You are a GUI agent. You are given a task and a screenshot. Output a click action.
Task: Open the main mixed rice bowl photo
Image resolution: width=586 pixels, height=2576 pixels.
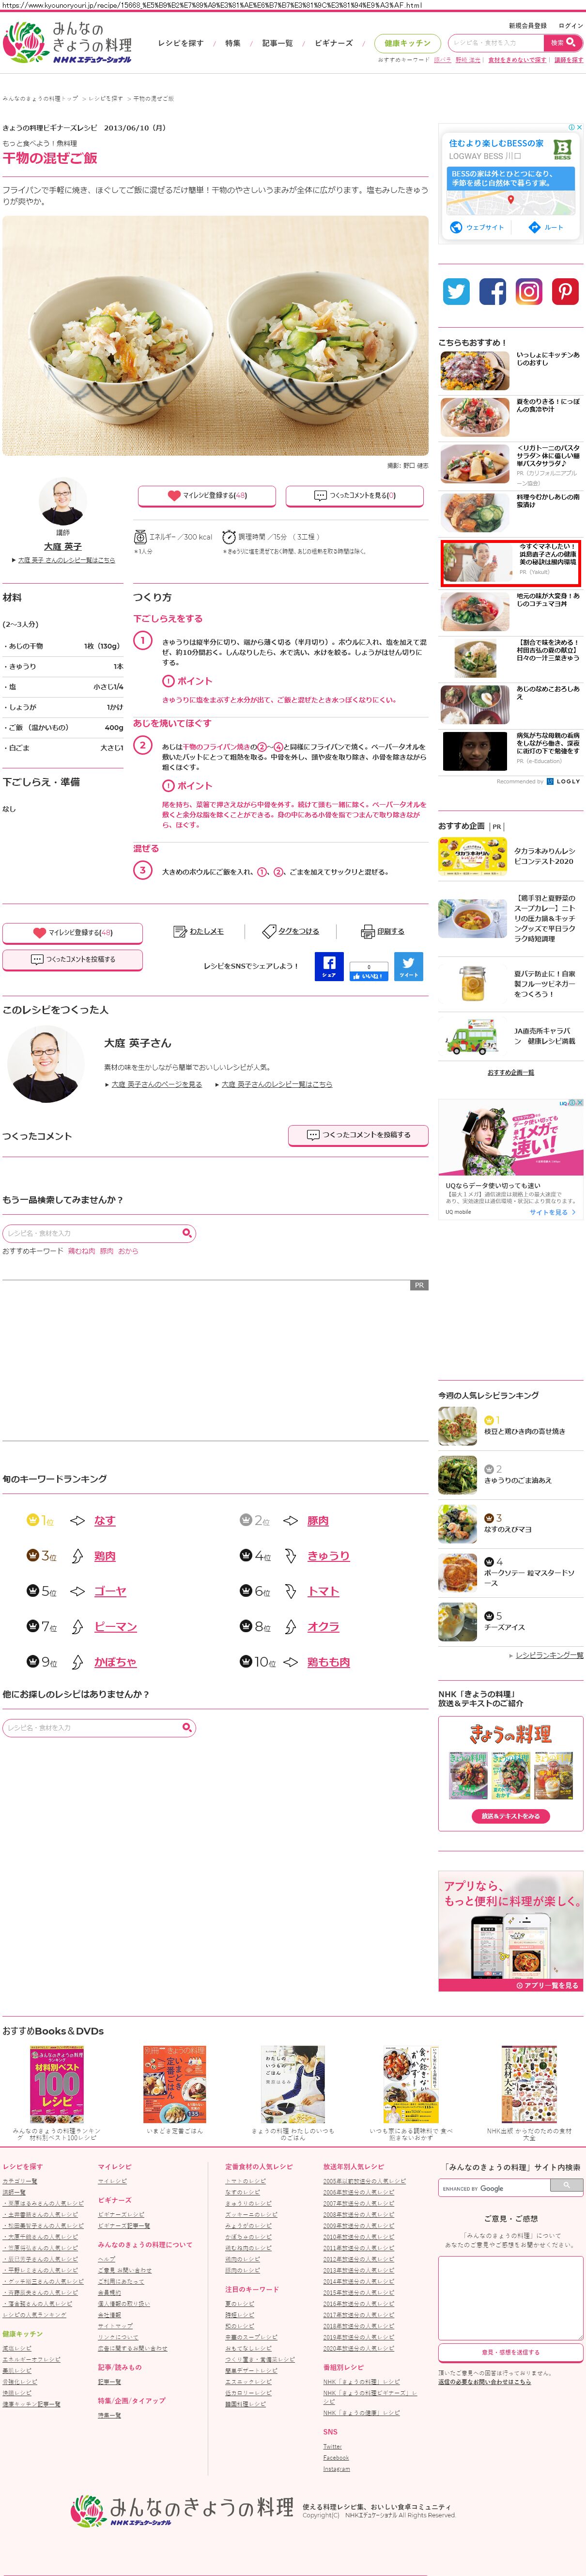(216, 336)
